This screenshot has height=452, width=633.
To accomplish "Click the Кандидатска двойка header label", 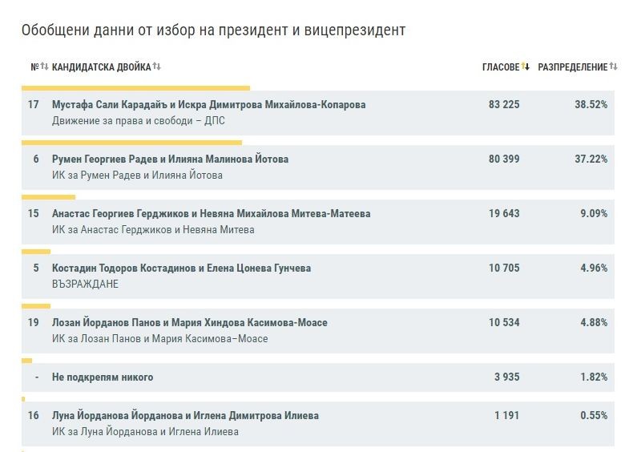I will tap(101, 67).
